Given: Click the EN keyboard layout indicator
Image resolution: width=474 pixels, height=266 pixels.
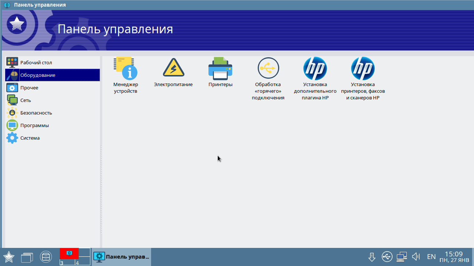Looking at the screenshot, I should 431,257.
